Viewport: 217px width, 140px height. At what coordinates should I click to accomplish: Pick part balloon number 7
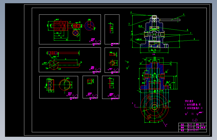coord(190,33)
